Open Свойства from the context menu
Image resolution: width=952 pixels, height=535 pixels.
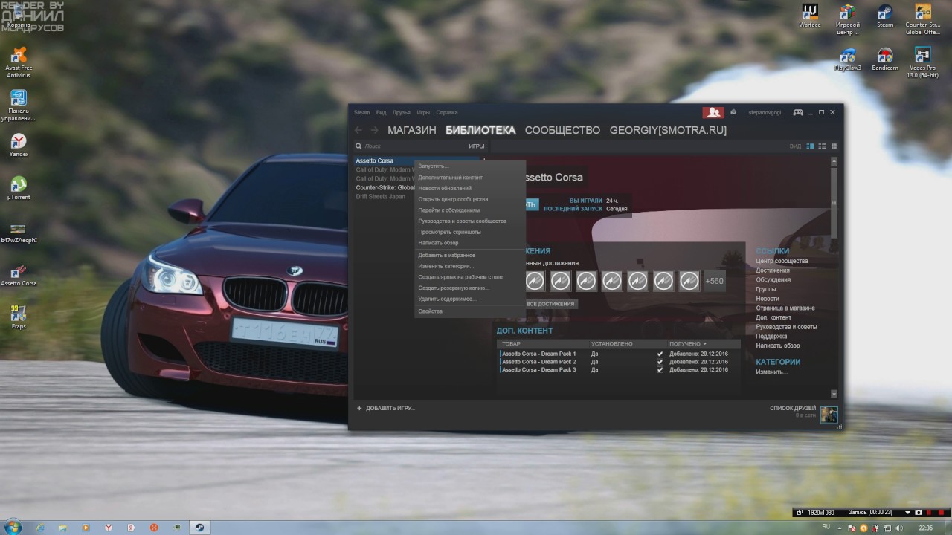tap(470, 311)
